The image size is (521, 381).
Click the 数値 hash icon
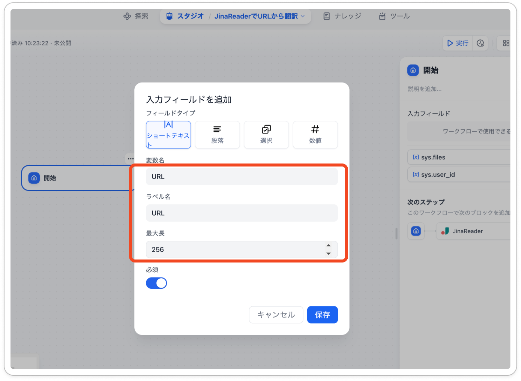tap(315, 129)
